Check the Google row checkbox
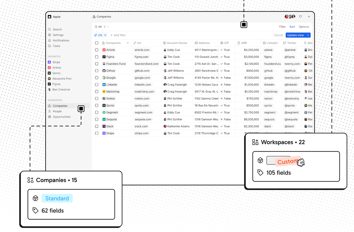The height and width of the screenshot is (232, 354). click(x=97, y=77)
